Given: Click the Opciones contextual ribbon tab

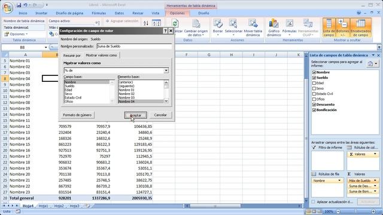Looking at the screenshot, I should (x=177, y=13).
